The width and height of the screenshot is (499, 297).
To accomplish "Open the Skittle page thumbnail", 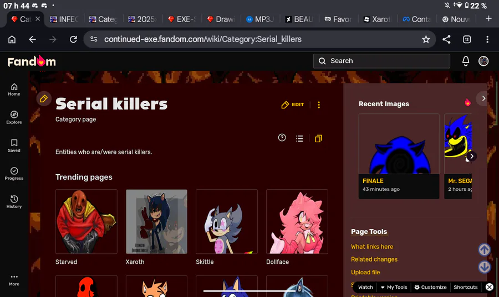I will pos(227,221).
